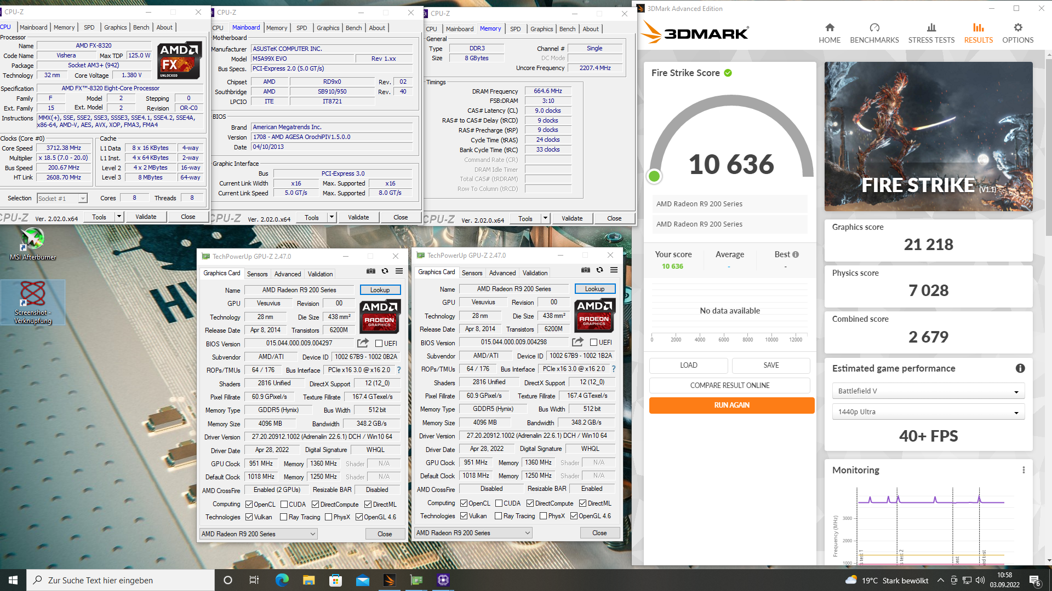Screen dimensions: 1052x591
Task: Open GPU selector dropdown in right GPU-Z
Action: pyautogui.click(x=473, y=533)
